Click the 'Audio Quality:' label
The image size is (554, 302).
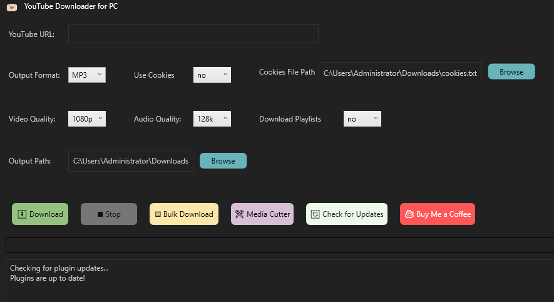(x=158, y=119)
